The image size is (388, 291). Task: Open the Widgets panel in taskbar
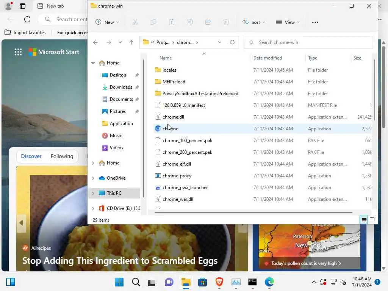(11, 282)
